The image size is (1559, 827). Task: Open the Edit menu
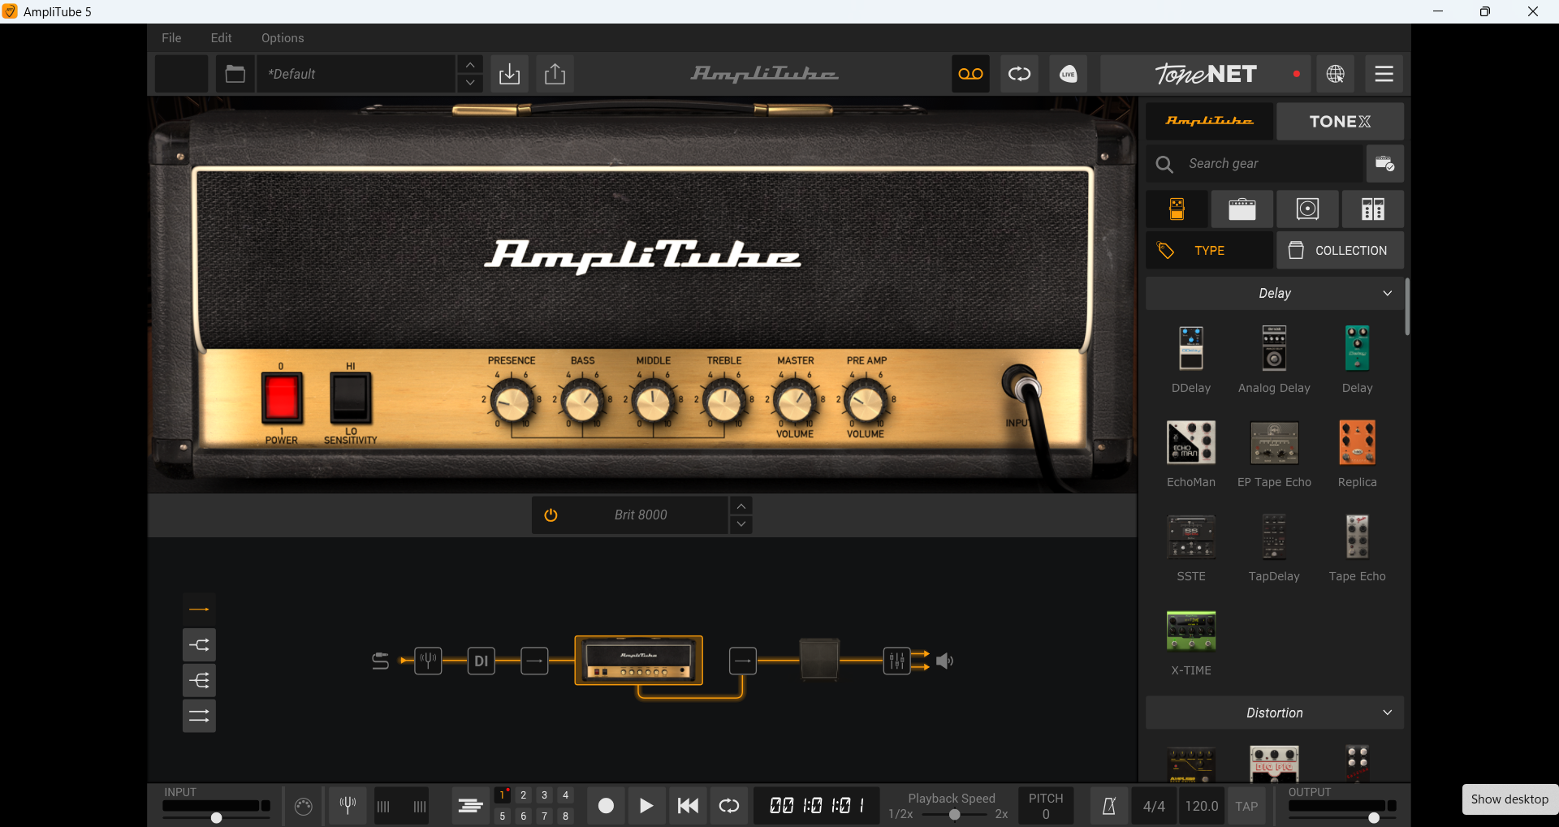pos(221,38)
